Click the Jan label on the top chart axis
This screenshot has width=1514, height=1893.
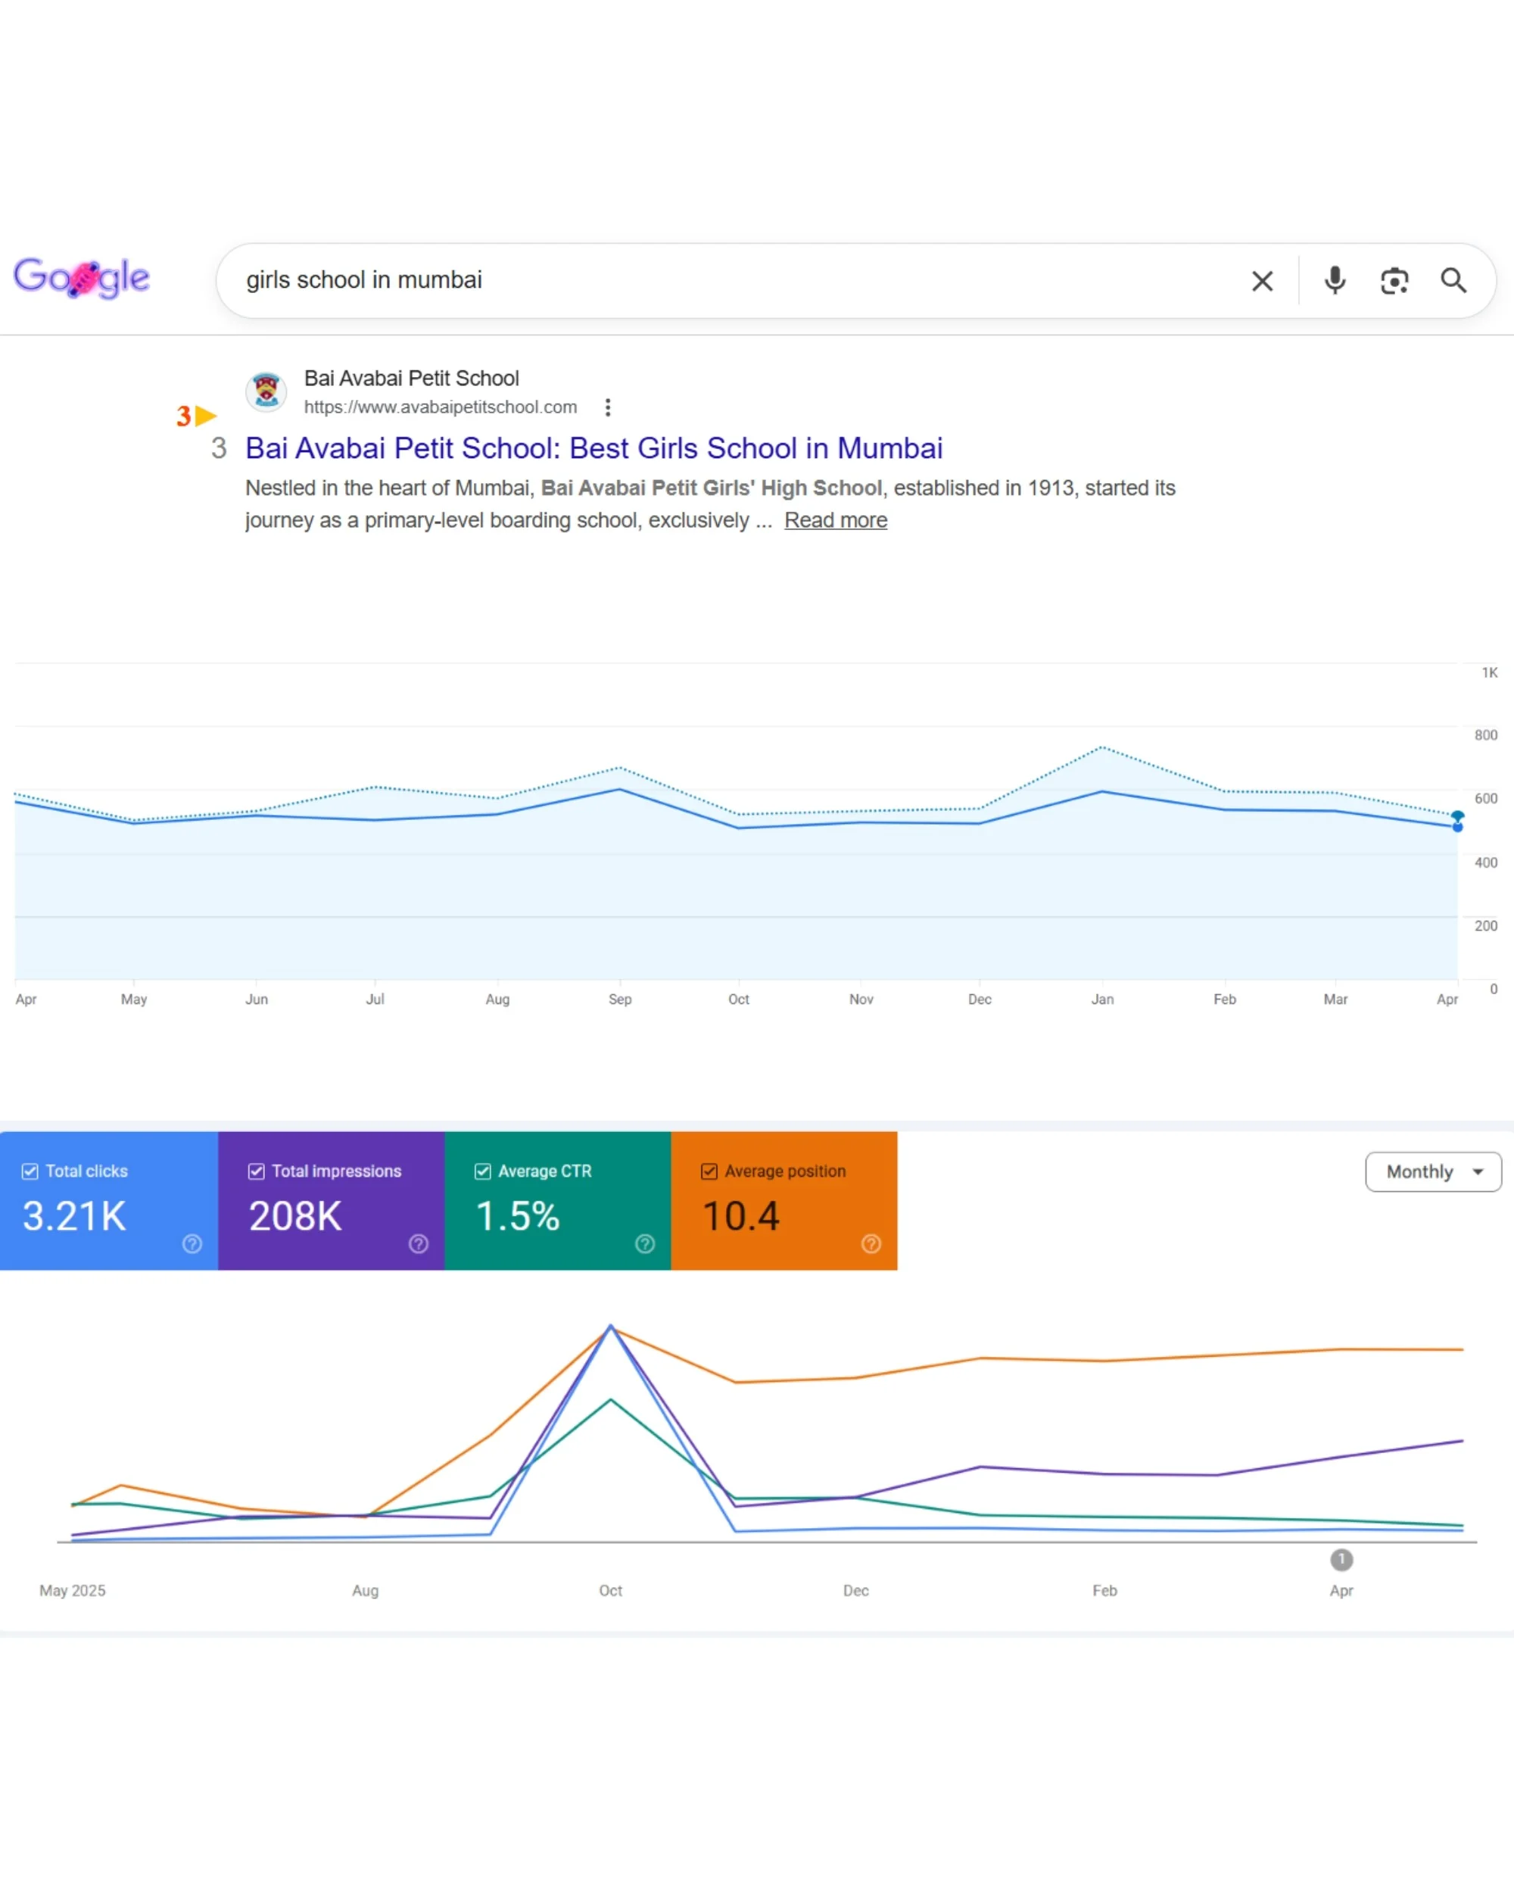pos(1102,1000)
